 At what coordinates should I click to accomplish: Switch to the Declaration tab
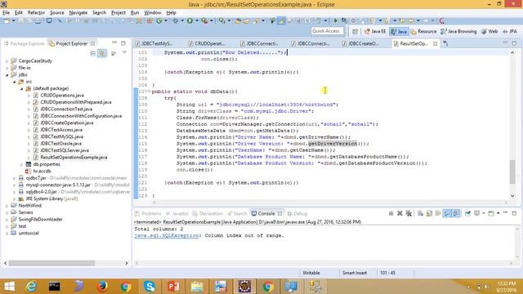(208, 214)
